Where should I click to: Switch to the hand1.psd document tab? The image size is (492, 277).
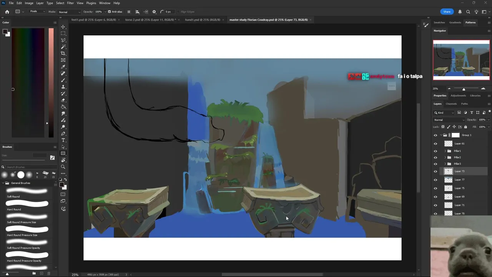point(203,20)
